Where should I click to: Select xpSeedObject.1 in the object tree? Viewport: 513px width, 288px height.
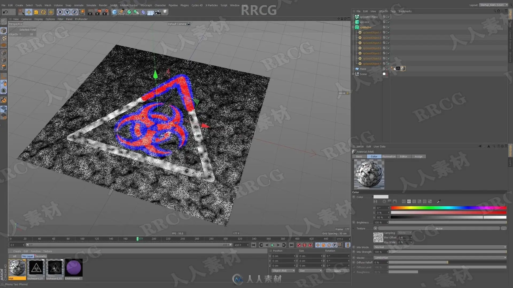tap(372, 33)
